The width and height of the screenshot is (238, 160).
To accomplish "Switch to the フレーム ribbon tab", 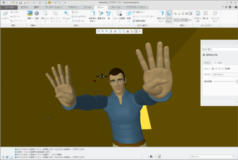I will click(116, 7).
